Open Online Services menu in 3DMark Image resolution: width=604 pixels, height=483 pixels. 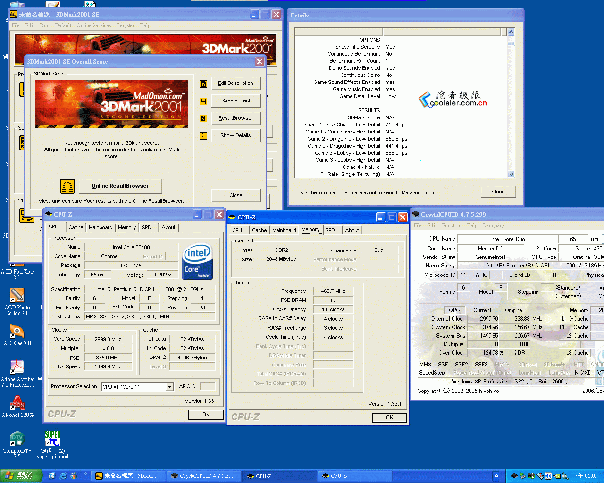pyautogui.click(x=94, y=25)
